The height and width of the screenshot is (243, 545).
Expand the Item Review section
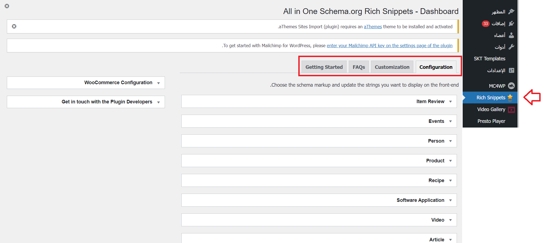[x=450, y=102]
